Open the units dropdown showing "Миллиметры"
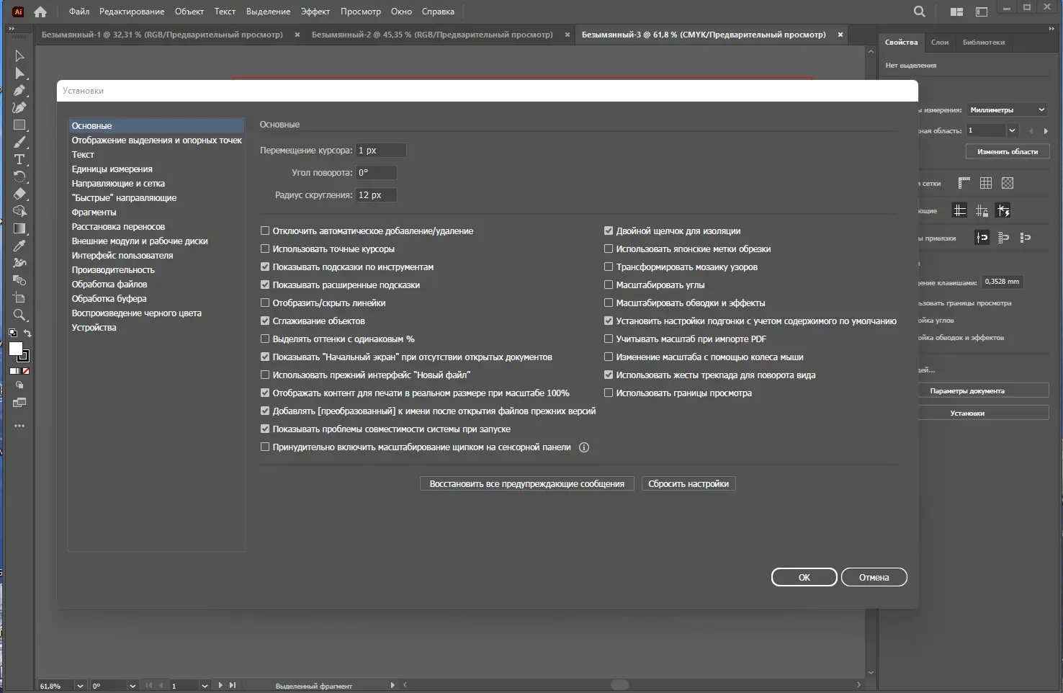1063x693 pixels. pyautogui.click(x=1007, y=109)
